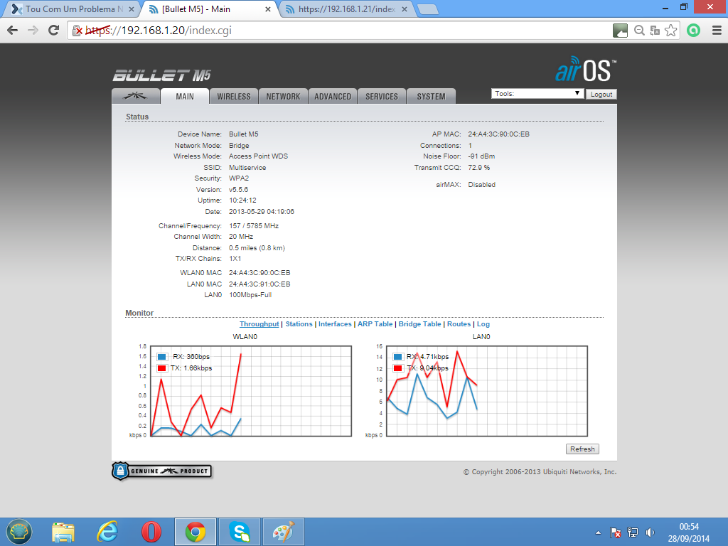
Task: Switch to the 'Tou Com Um Problema' tab
Action: pos(70,9)
